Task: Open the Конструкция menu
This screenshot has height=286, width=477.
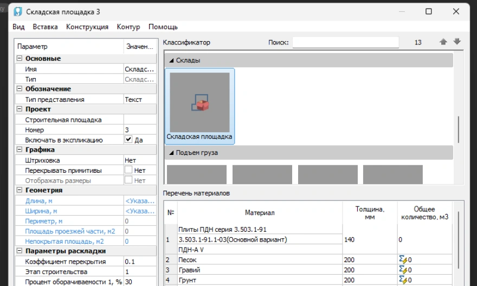Action: [87, 27]
